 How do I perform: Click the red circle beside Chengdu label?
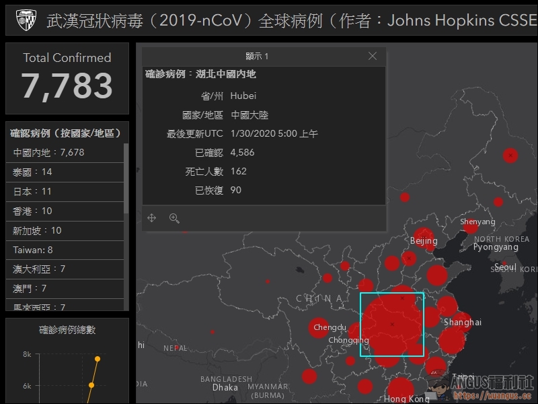[319, 327]
